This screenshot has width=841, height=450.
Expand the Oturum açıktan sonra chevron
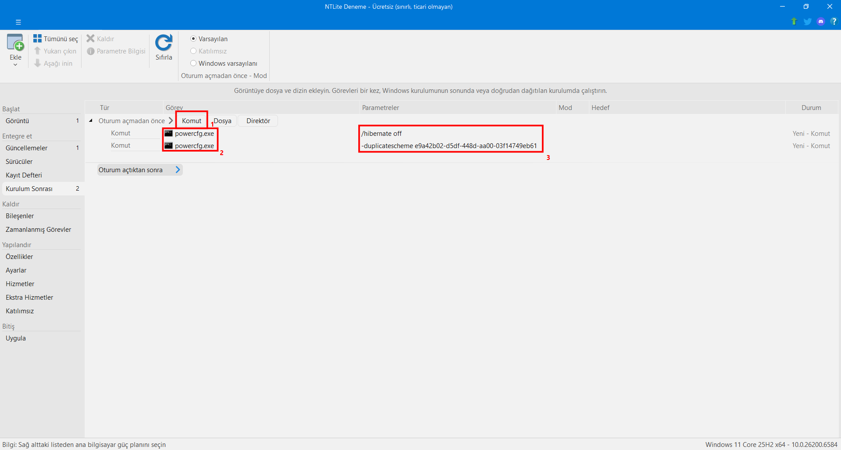point(178,170)
